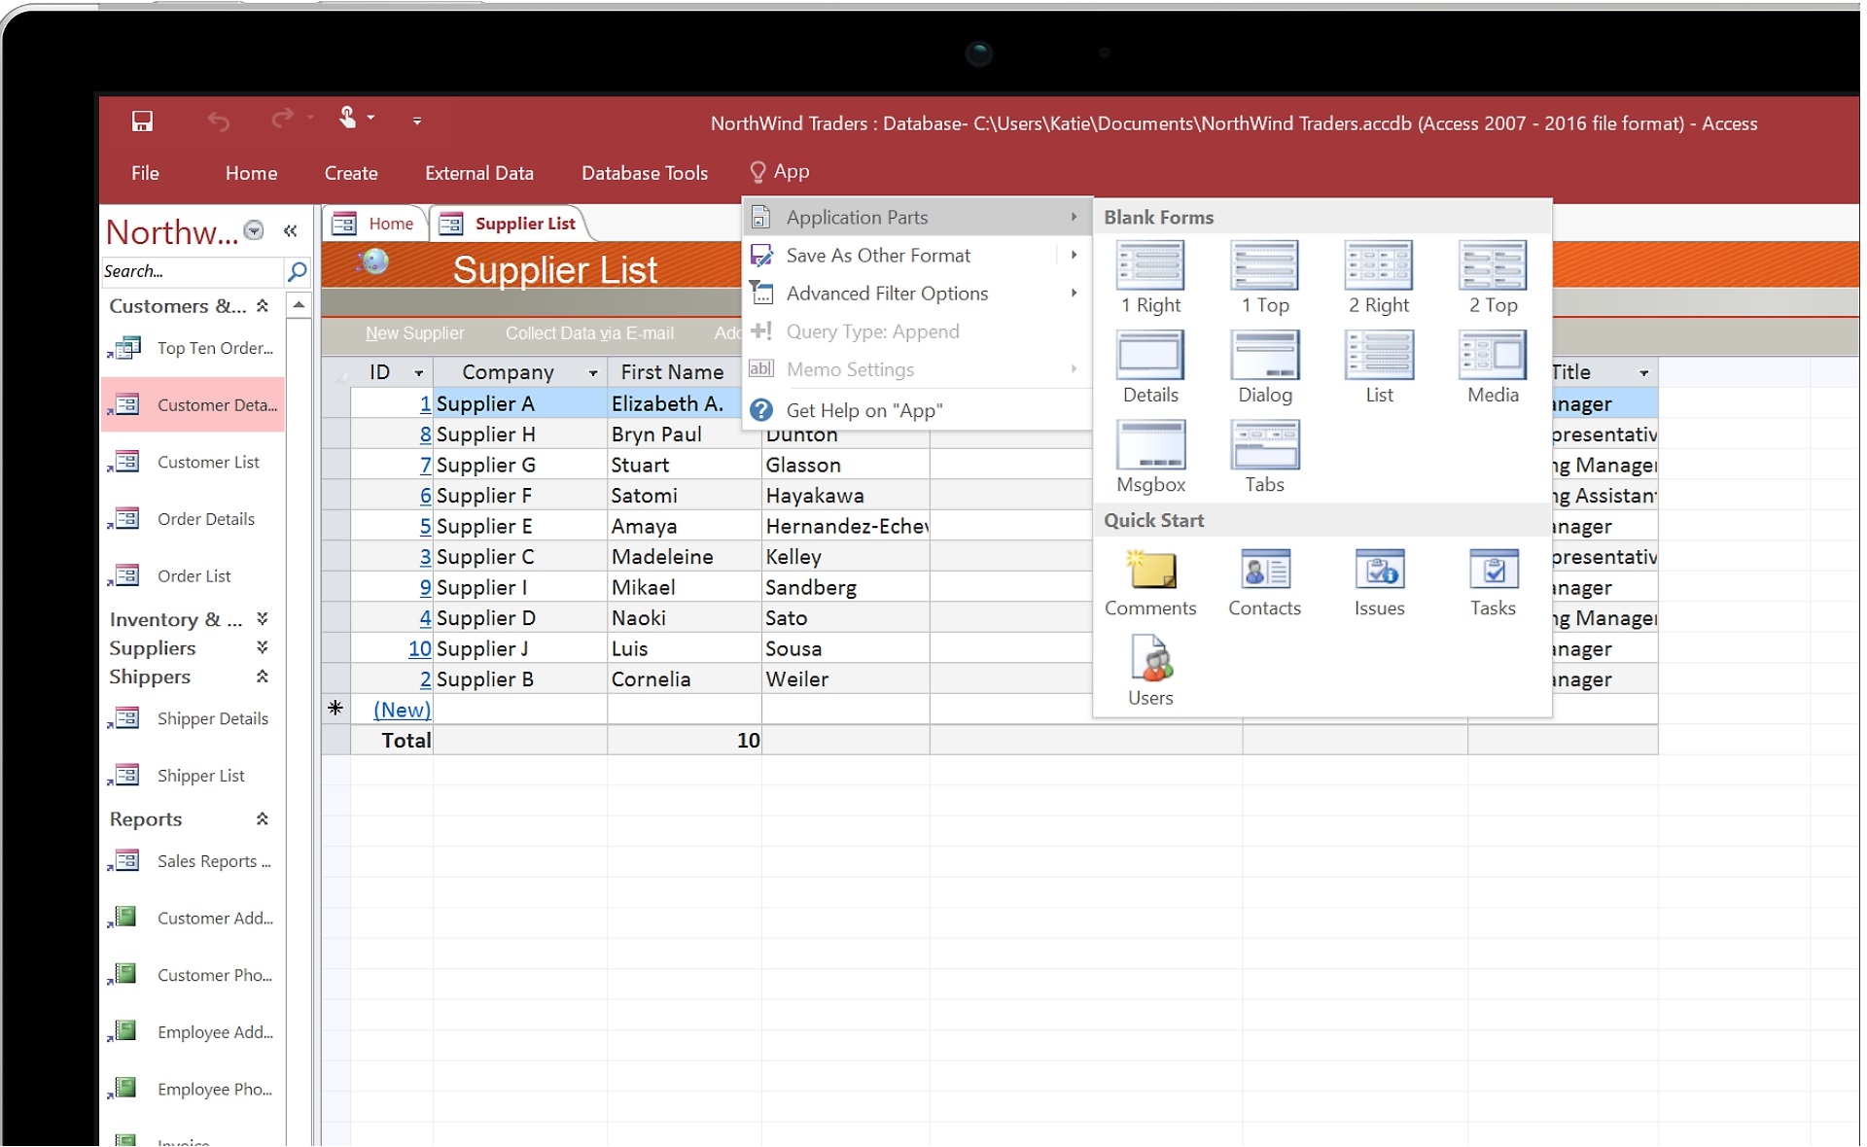Click Collect Data via E-mail button

(589, 332)
